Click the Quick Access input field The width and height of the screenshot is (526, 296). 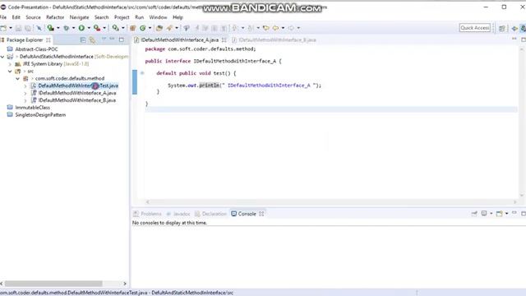[475, 28]
